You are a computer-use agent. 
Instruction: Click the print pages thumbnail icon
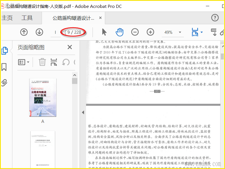pos(54,62)
